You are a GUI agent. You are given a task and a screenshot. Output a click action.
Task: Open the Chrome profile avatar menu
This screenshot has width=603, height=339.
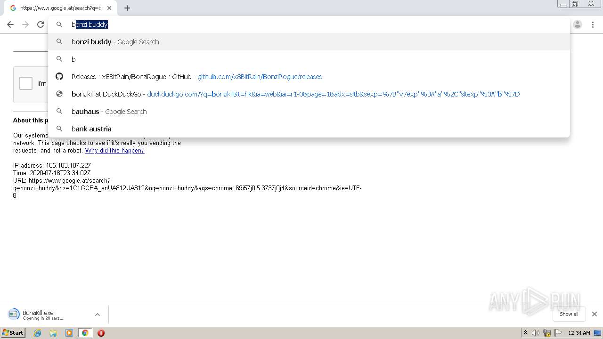[x=578, y=24]
